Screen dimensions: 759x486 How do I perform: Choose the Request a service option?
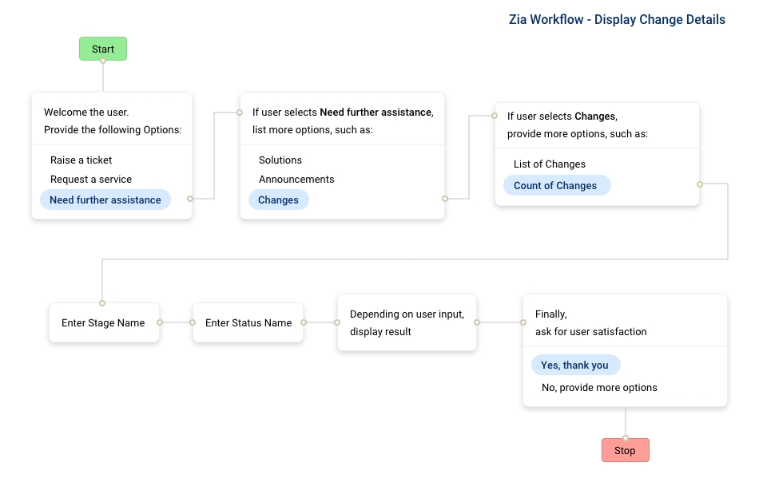coord(91,180)
